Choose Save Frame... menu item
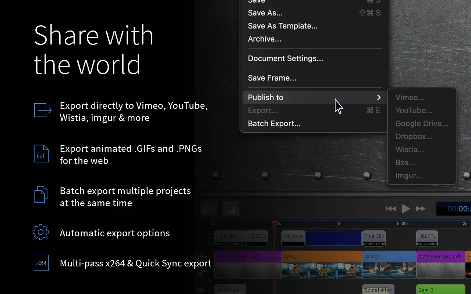 (272, 78)
